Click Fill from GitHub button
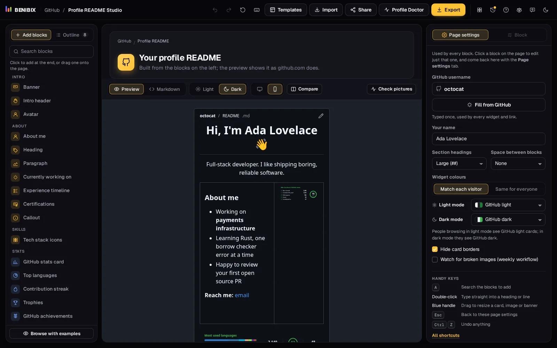This screenshot has width=557, height=348. (489, 105)
